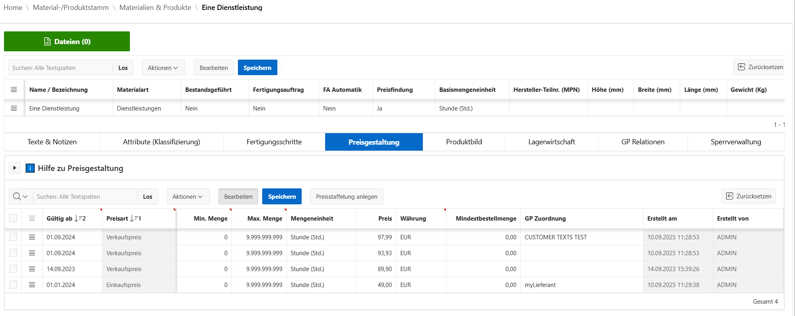Check the box for the Einkaufspreis row
The height and width of the screenshot is (316, 795).
tap(13, 285)
